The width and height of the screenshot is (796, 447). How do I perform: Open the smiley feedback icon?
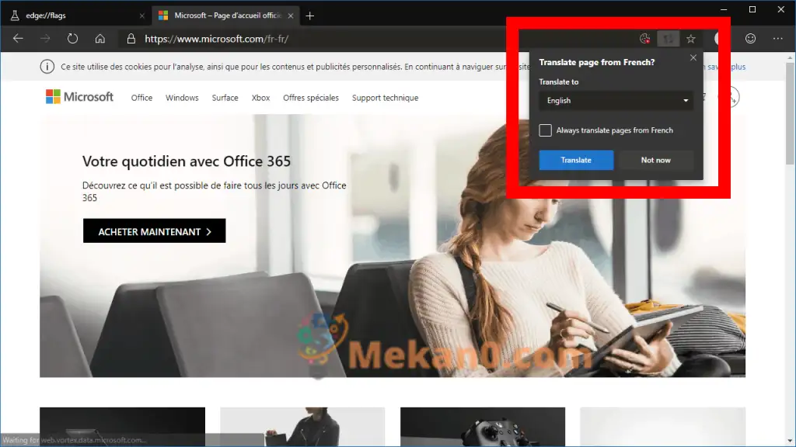(x=750, y=38)
